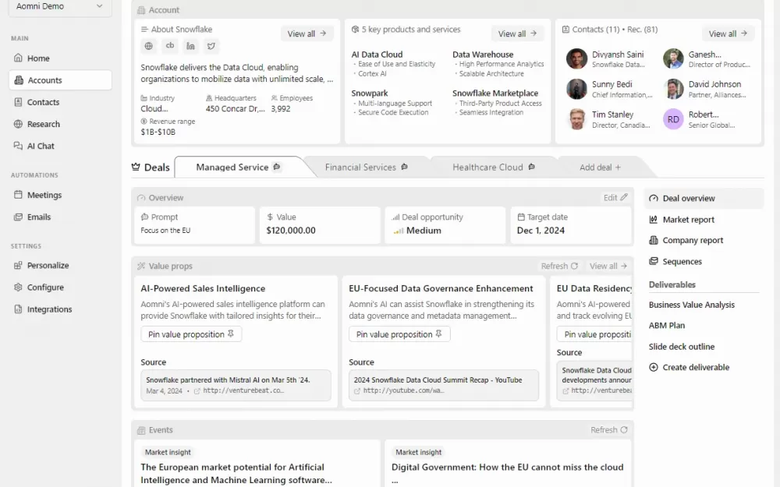Select Deal overview in right panel

[704, 198]
